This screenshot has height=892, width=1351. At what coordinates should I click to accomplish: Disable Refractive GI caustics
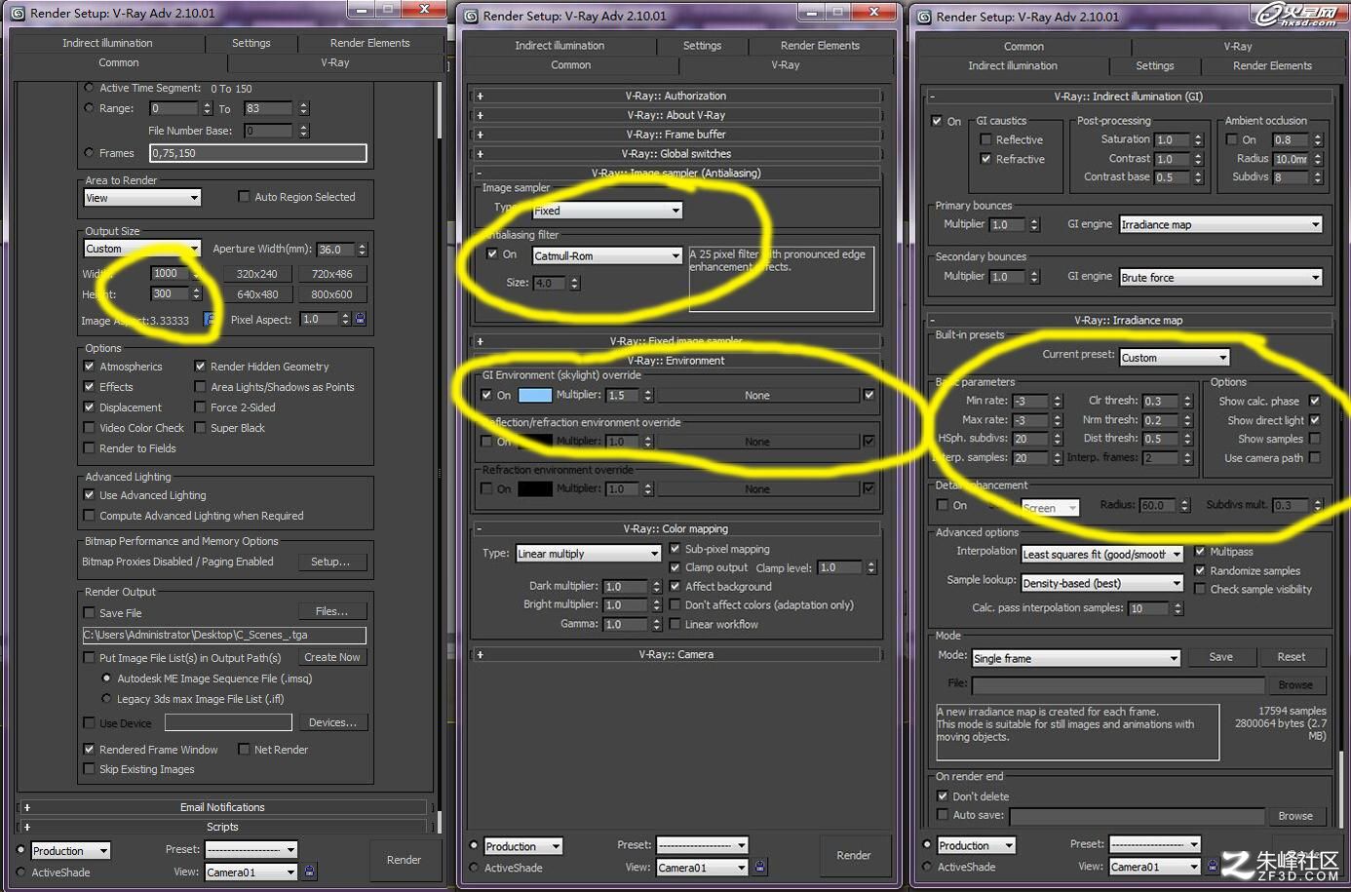click(985, 159)
